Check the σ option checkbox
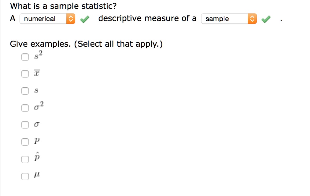 25,125
